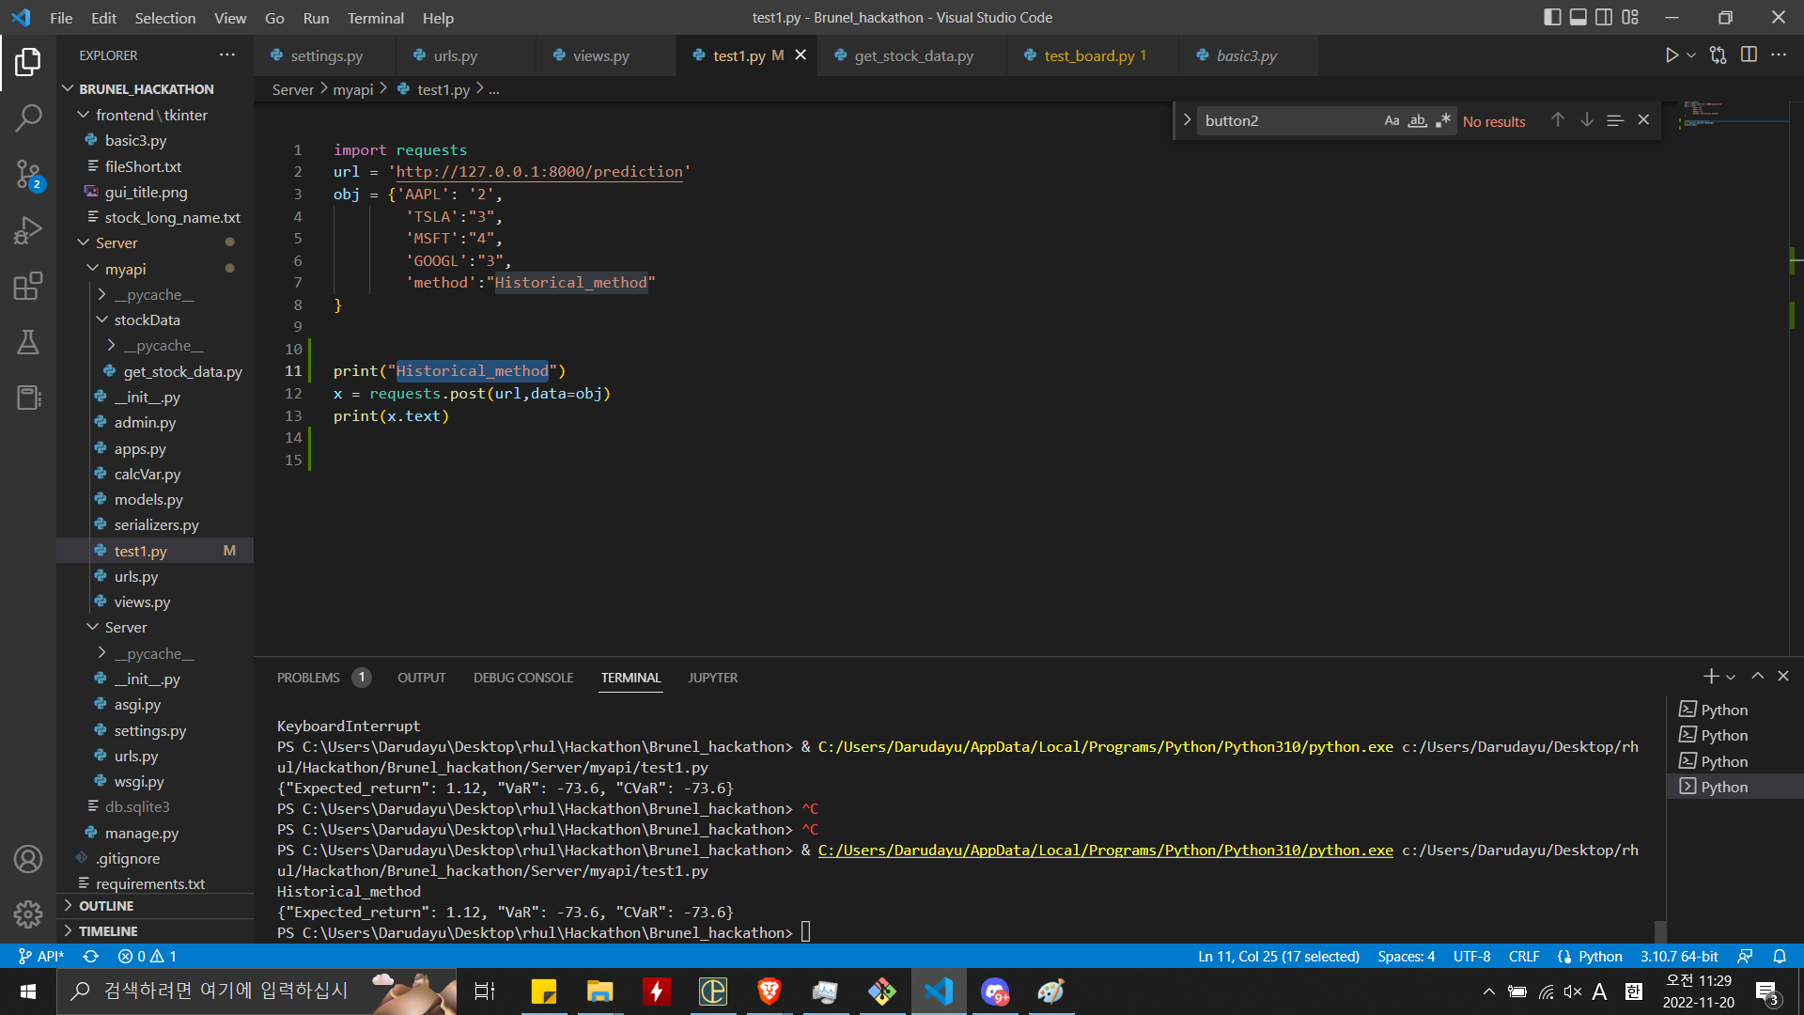Screen dimensions: 1804x1015
Task: Open the Search view in activity bar
Action: coord(28,117)
